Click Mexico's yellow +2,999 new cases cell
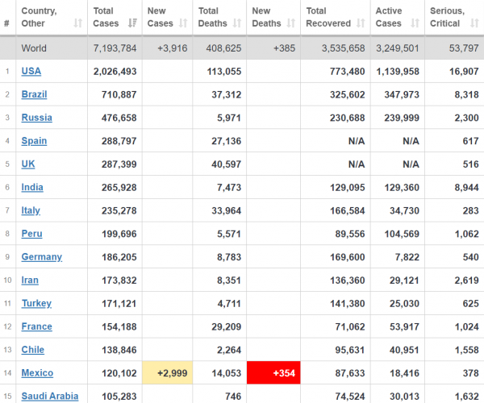 coord(167,373)
